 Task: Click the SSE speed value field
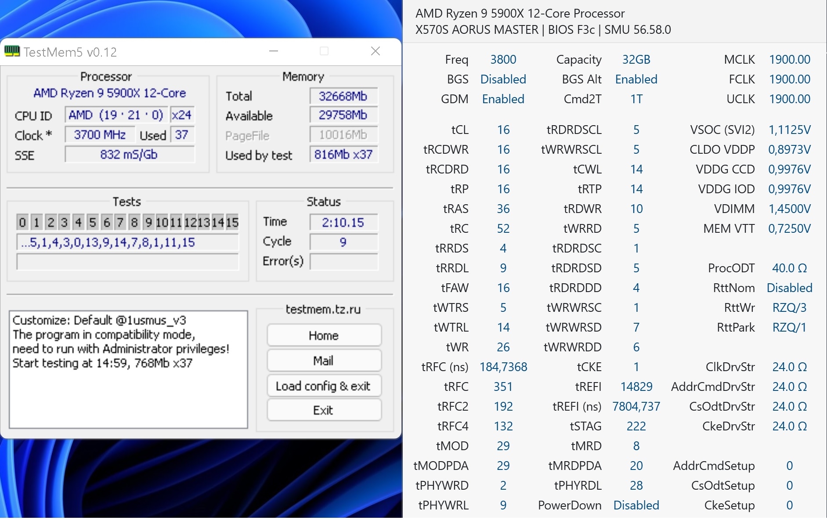pos(129,155)
